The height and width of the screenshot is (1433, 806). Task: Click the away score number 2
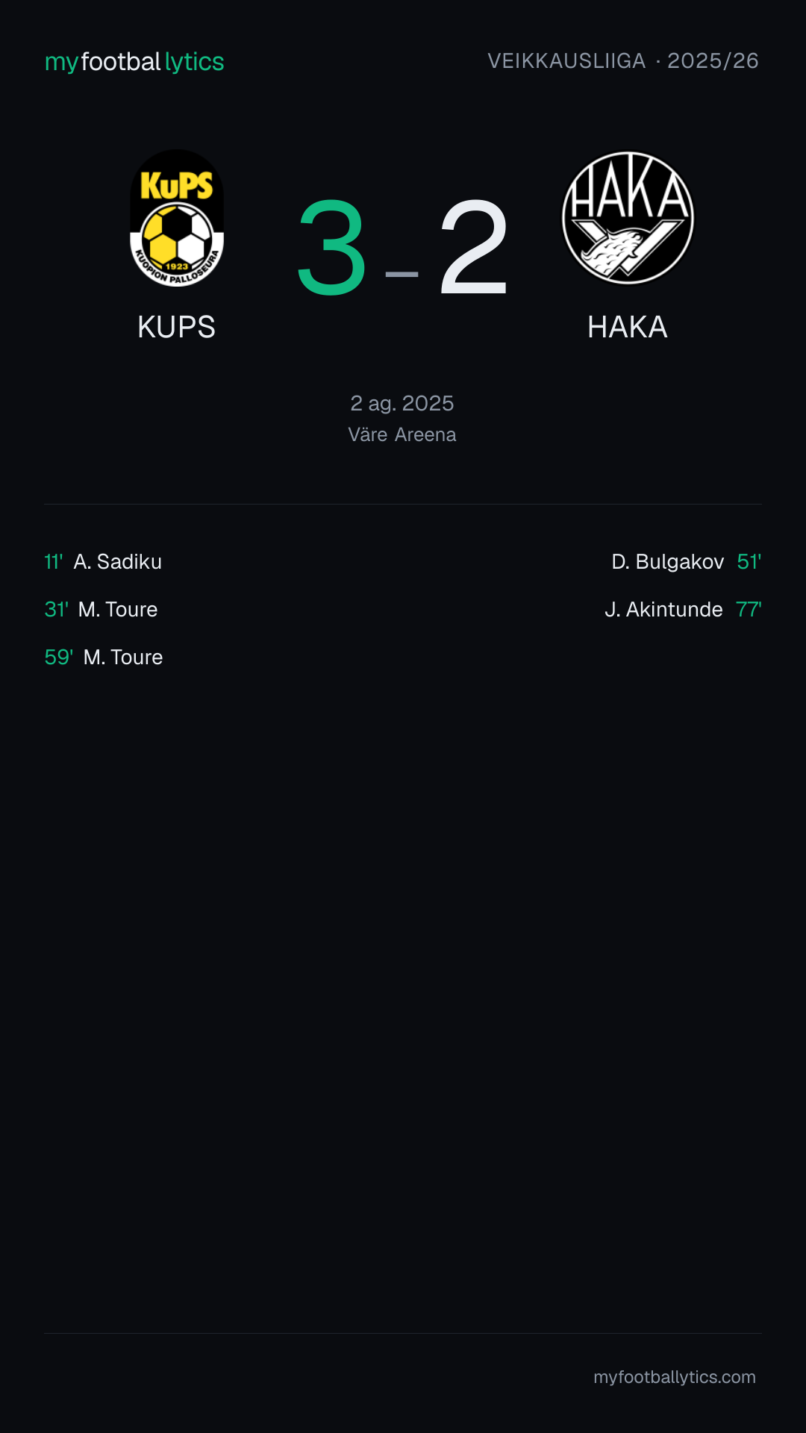click(474, 246)
